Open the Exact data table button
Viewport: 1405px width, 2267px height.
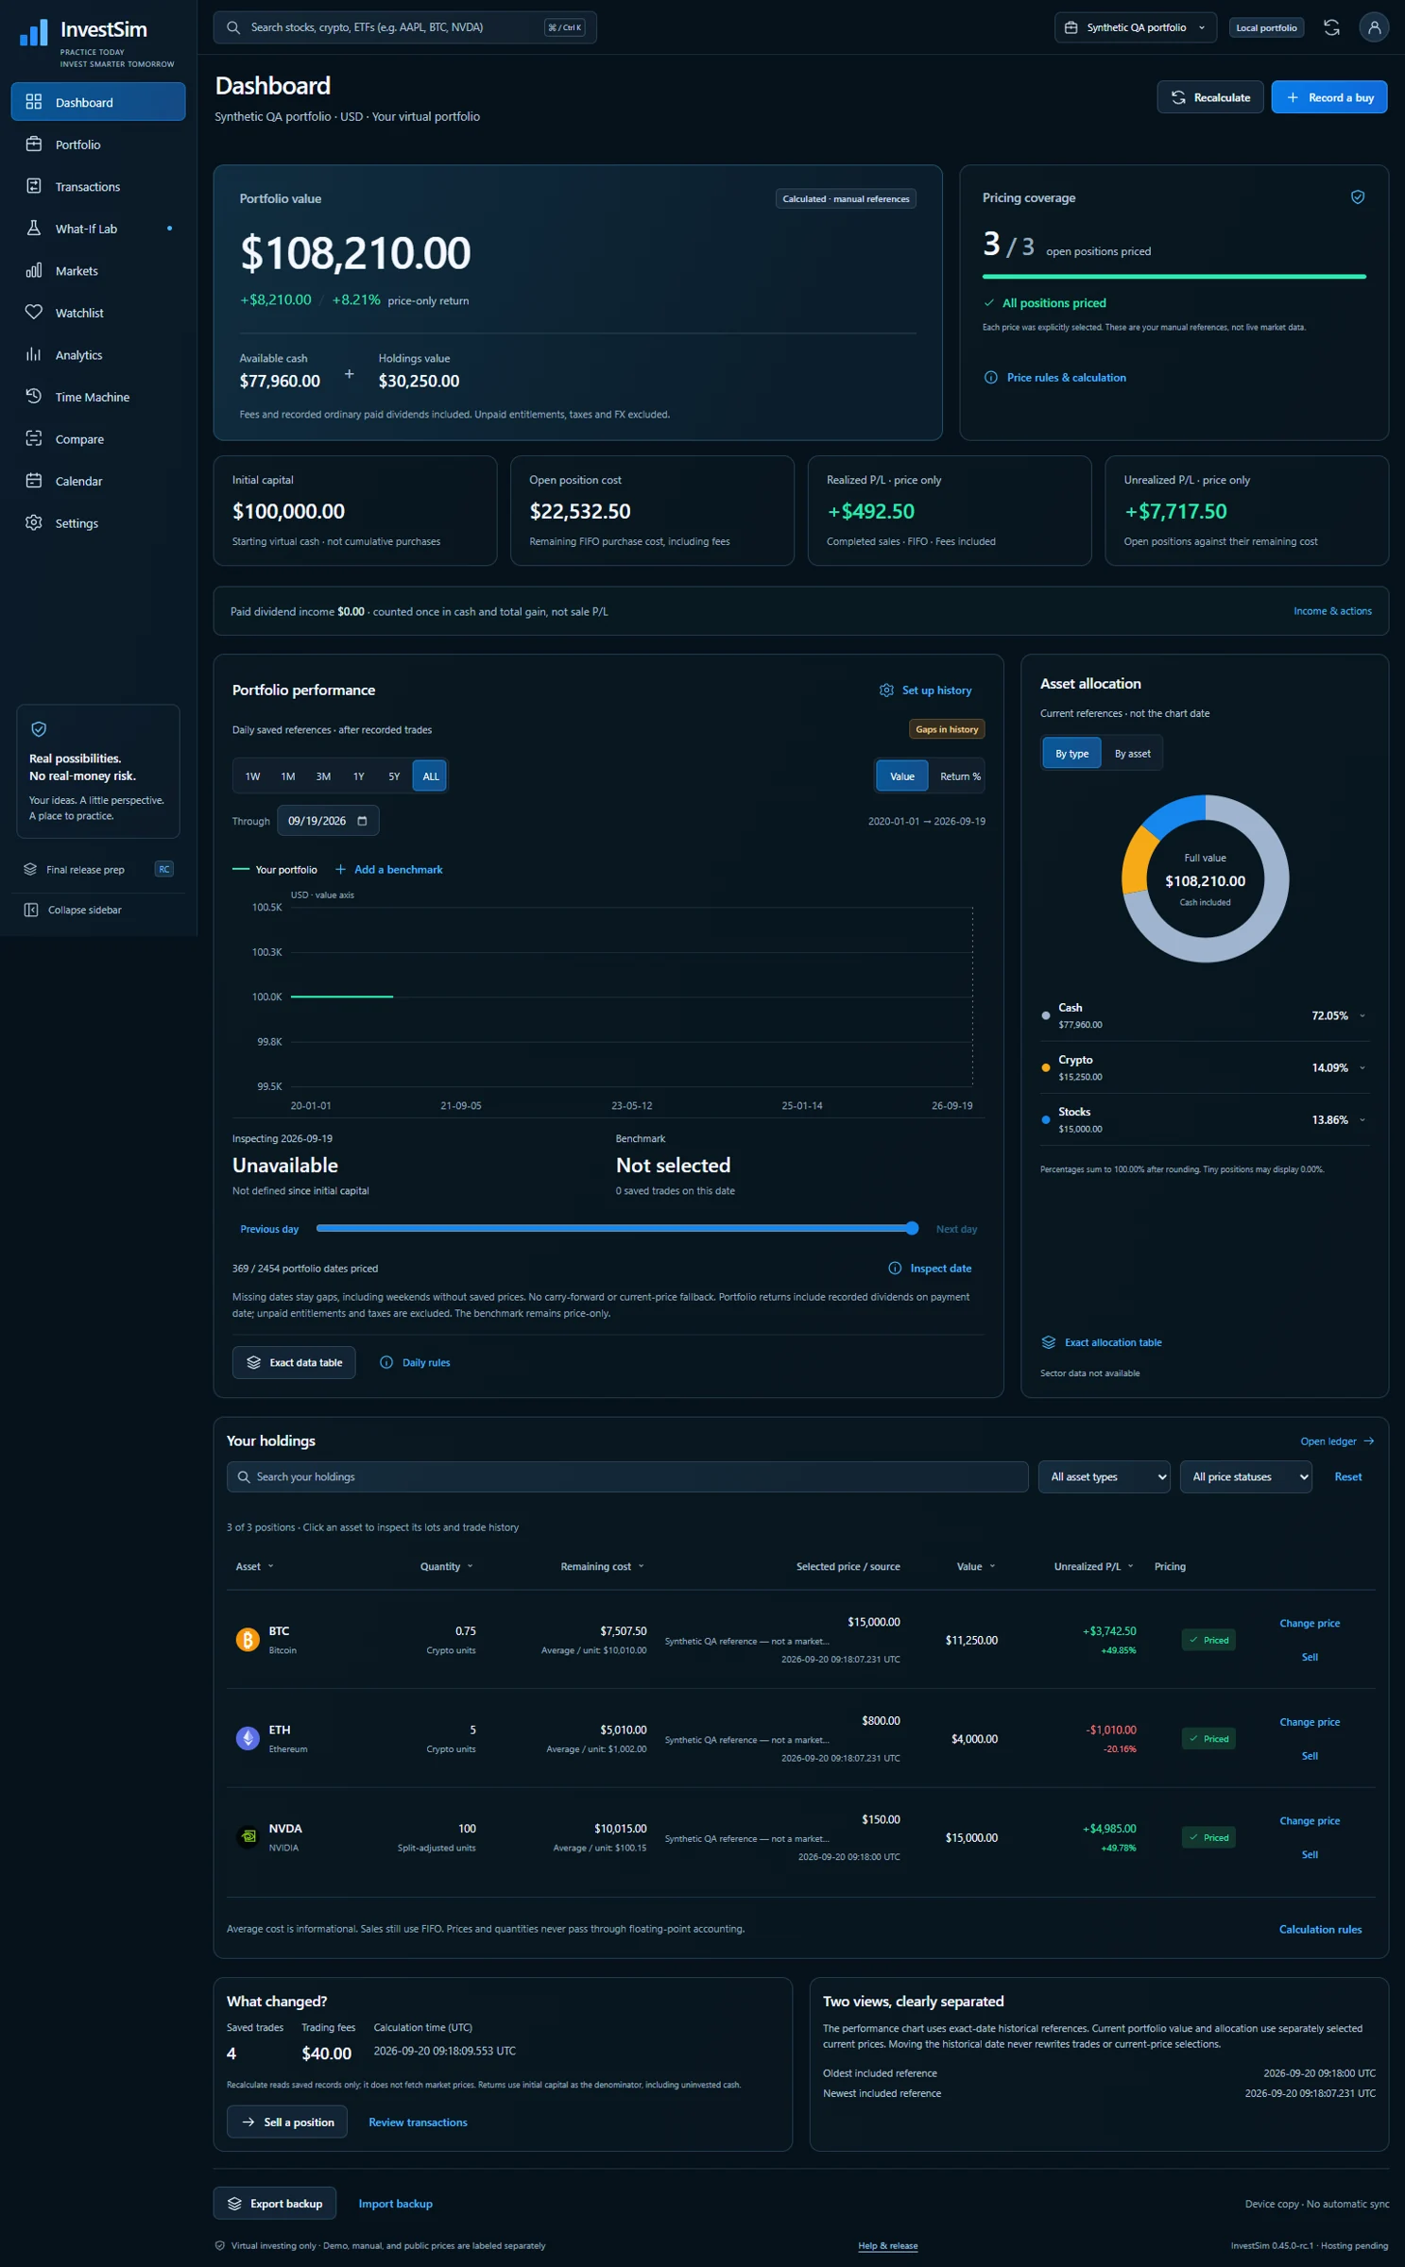294,1362
